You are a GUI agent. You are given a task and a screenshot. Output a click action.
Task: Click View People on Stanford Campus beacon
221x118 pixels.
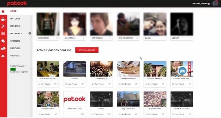44,114
